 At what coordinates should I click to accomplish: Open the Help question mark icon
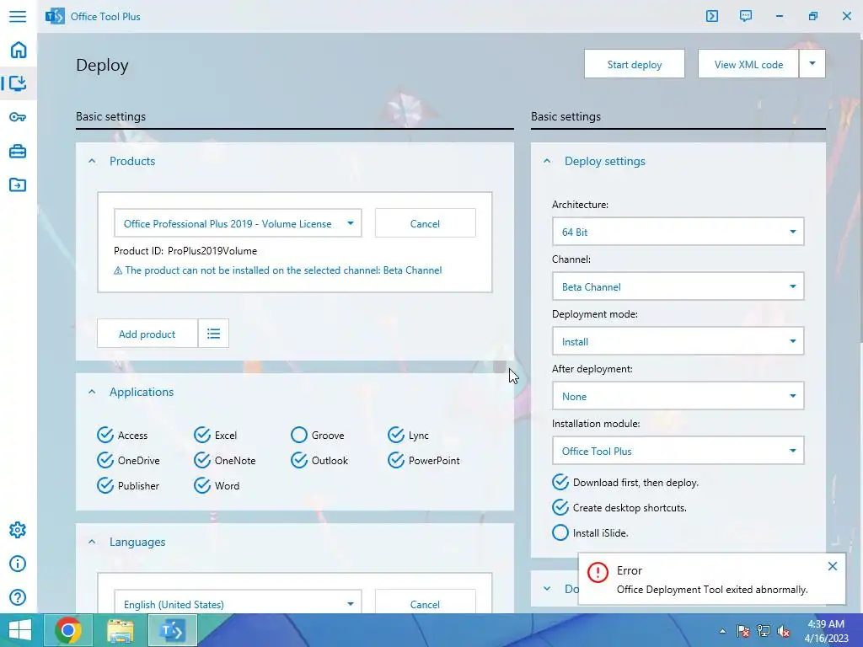pos(18,597)
